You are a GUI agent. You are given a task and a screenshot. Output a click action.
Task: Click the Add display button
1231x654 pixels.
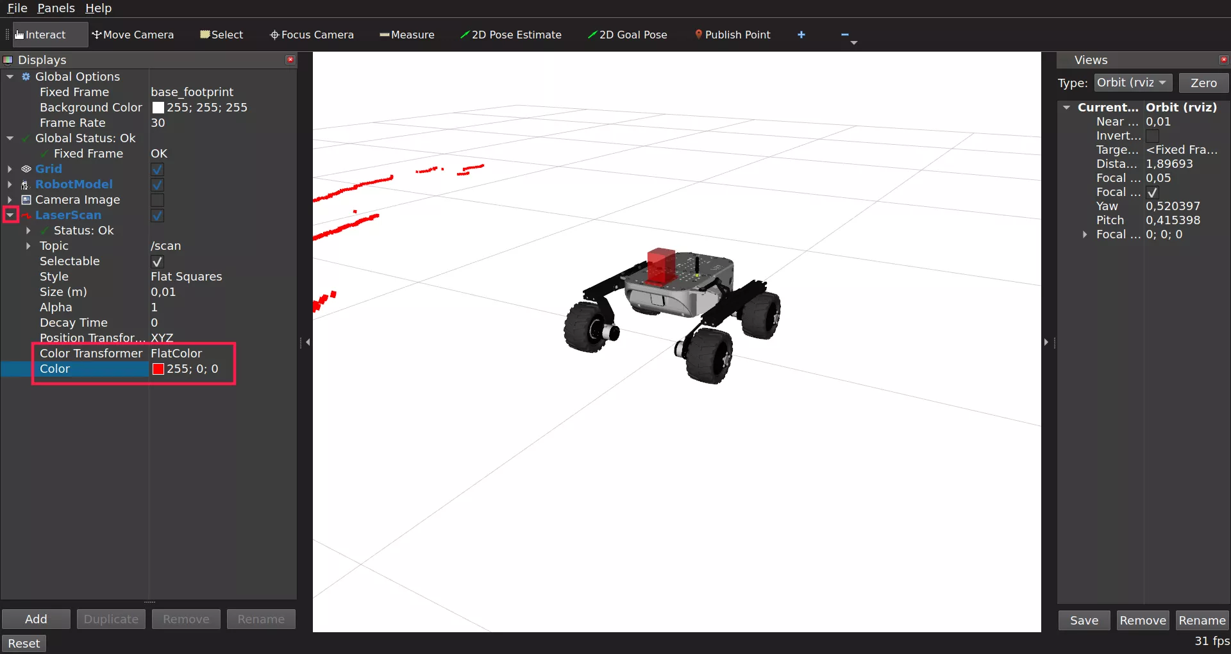point(36,619)
